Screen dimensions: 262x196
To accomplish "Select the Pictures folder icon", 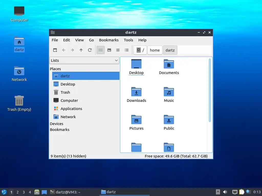I will (x=136, y=122).
